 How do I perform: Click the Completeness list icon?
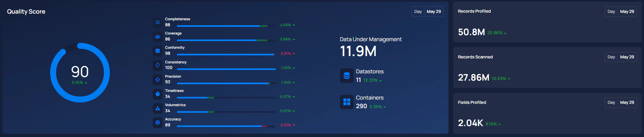tap(158, 22)
